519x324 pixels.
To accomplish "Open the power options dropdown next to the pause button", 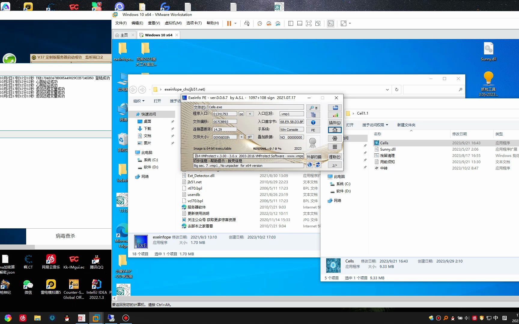I will click(235, 23).
